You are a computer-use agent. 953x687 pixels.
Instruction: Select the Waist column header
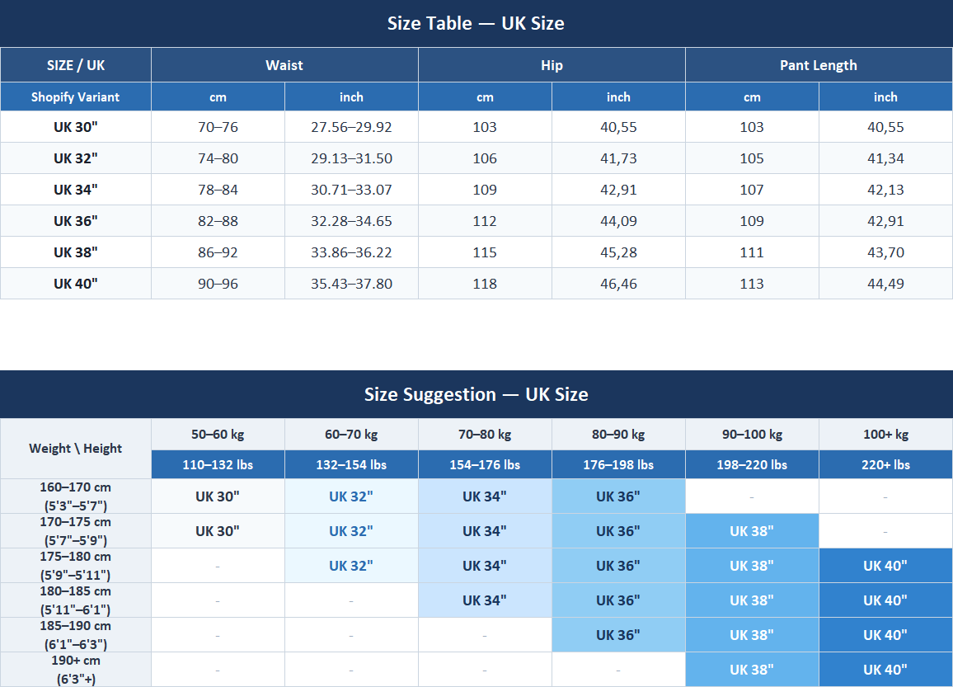tap(284, 65)
